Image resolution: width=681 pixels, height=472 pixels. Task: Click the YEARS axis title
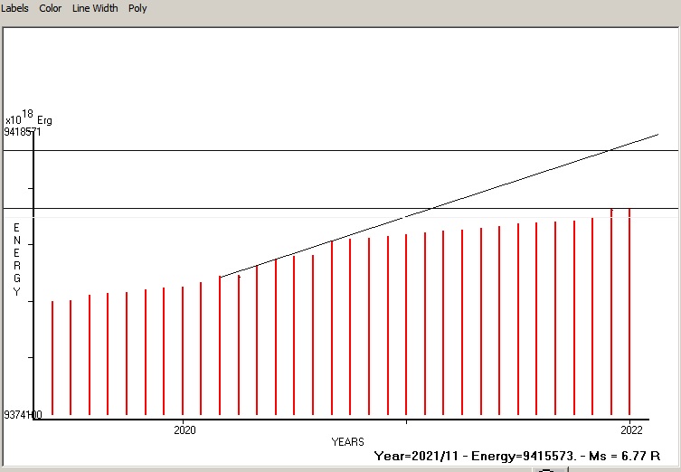(x=347, y=442)
